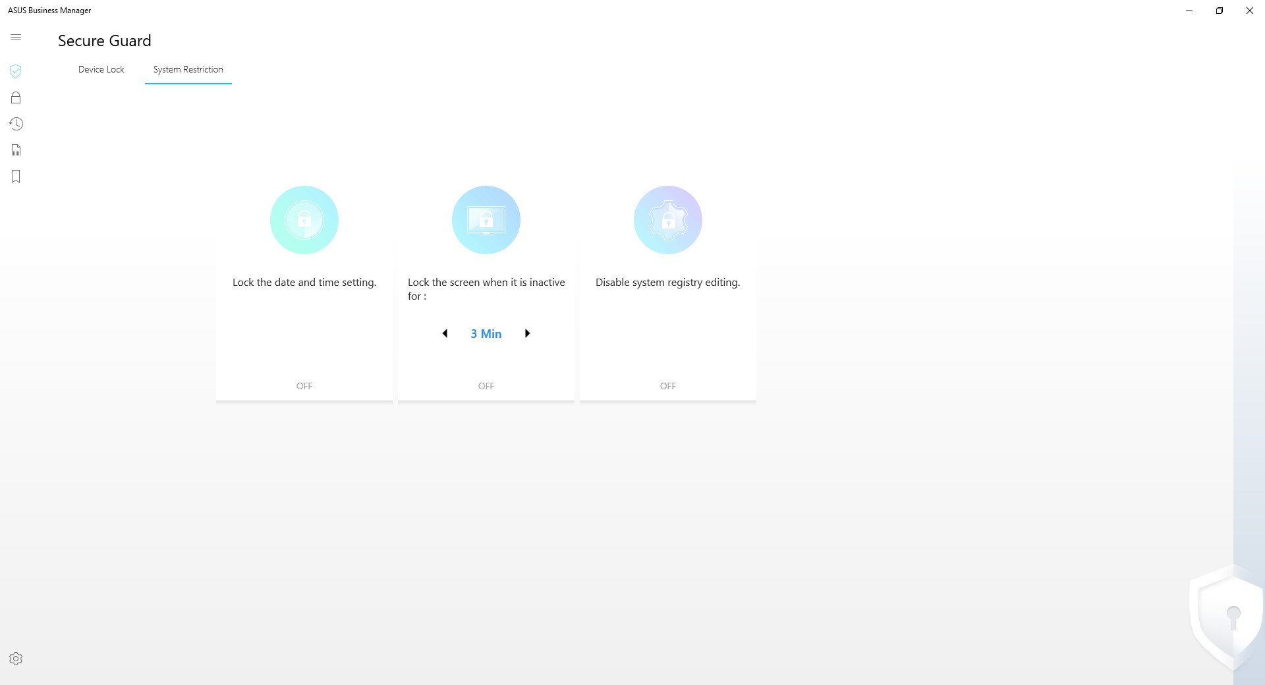Open the history clock sidebar icon
The width and height of the screenshot is (1265, 685).
pos(16,124)
